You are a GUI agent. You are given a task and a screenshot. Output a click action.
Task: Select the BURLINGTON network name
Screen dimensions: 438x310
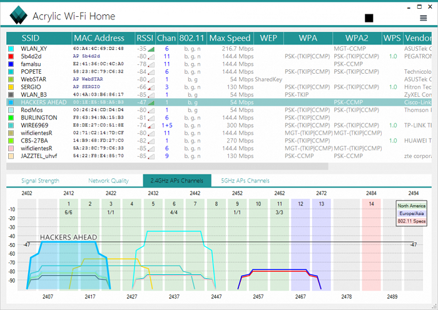pos(39,117)
